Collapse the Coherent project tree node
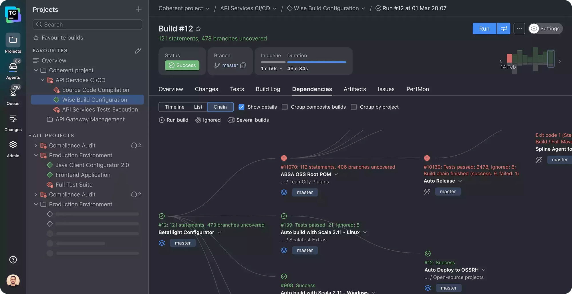This screenshot has width=572, height=294. [x=36, y=70]
